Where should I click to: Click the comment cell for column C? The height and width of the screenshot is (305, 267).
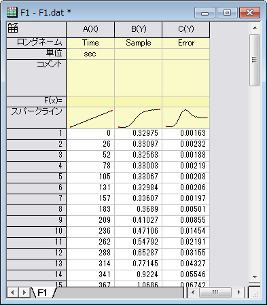(186, 77)
